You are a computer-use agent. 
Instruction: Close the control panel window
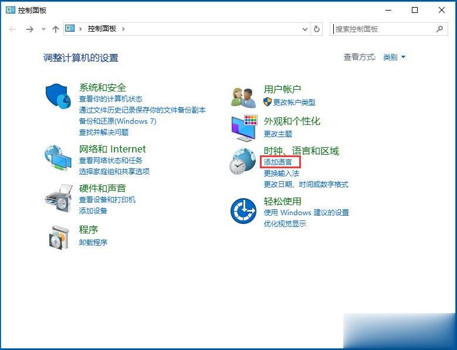click(x=442, y=10)
